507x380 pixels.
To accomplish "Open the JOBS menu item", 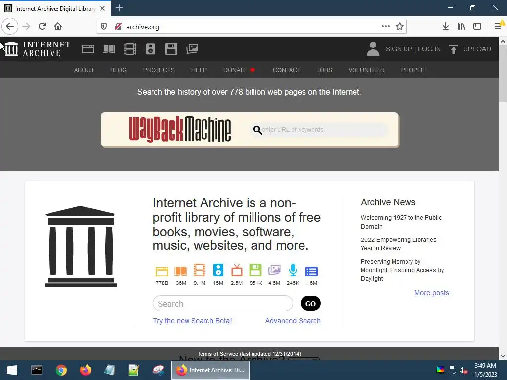I will pos(324,70).
